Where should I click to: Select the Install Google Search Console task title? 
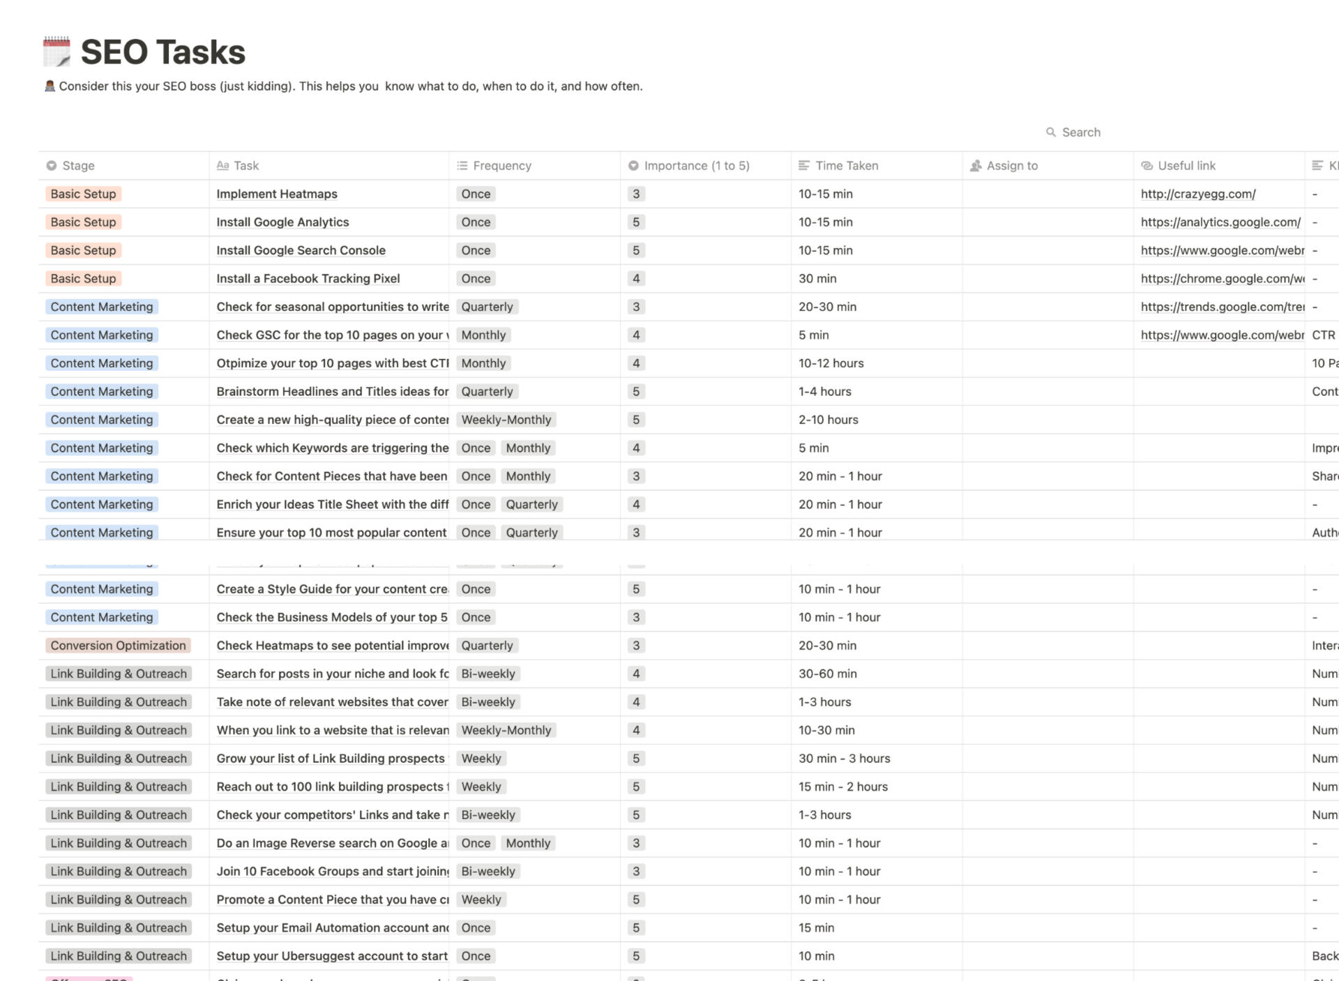pos(301,250)
